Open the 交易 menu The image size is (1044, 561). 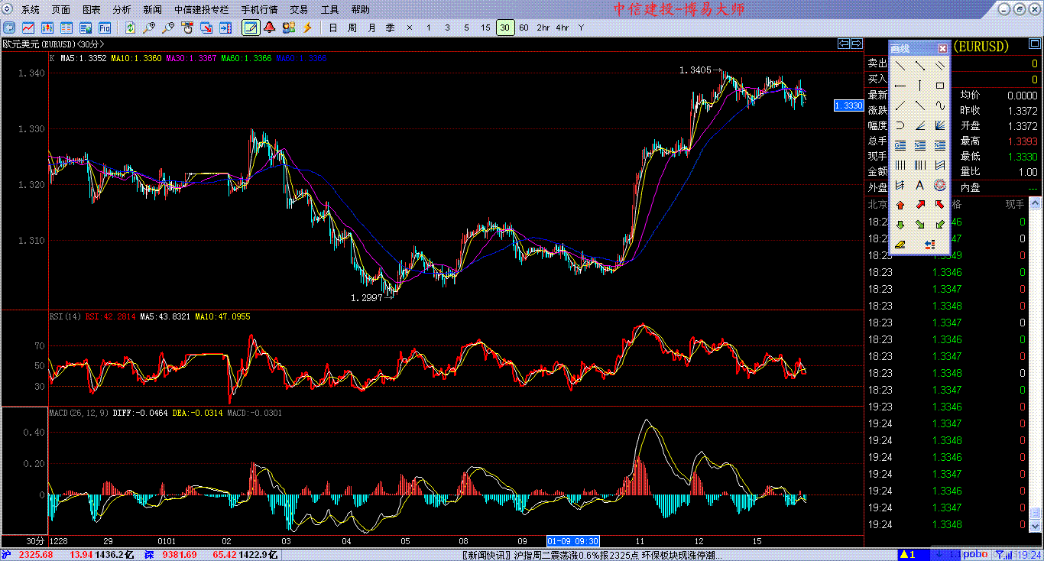pyautogui.click(x=299, y=10)
